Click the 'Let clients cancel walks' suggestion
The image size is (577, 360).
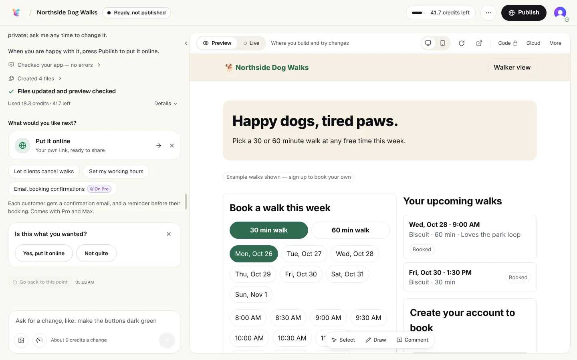(x=44, y=172)
